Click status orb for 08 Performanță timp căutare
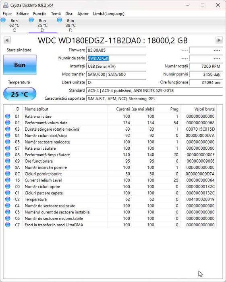 point(8,155)
